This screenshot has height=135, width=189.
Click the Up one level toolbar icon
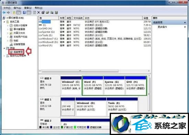coord(14,12)
